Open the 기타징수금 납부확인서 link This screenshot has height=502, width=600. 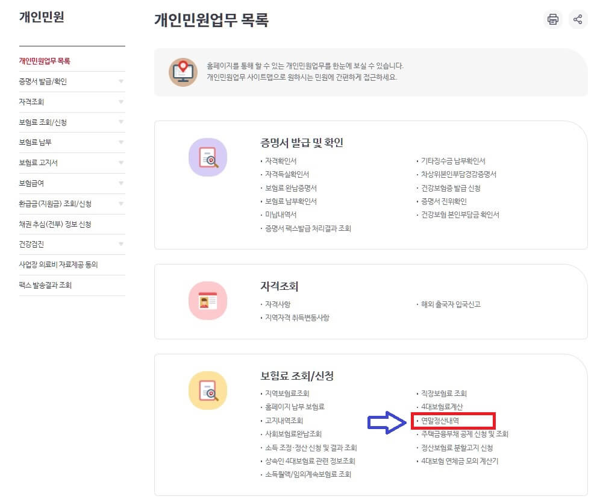[453, 161]
